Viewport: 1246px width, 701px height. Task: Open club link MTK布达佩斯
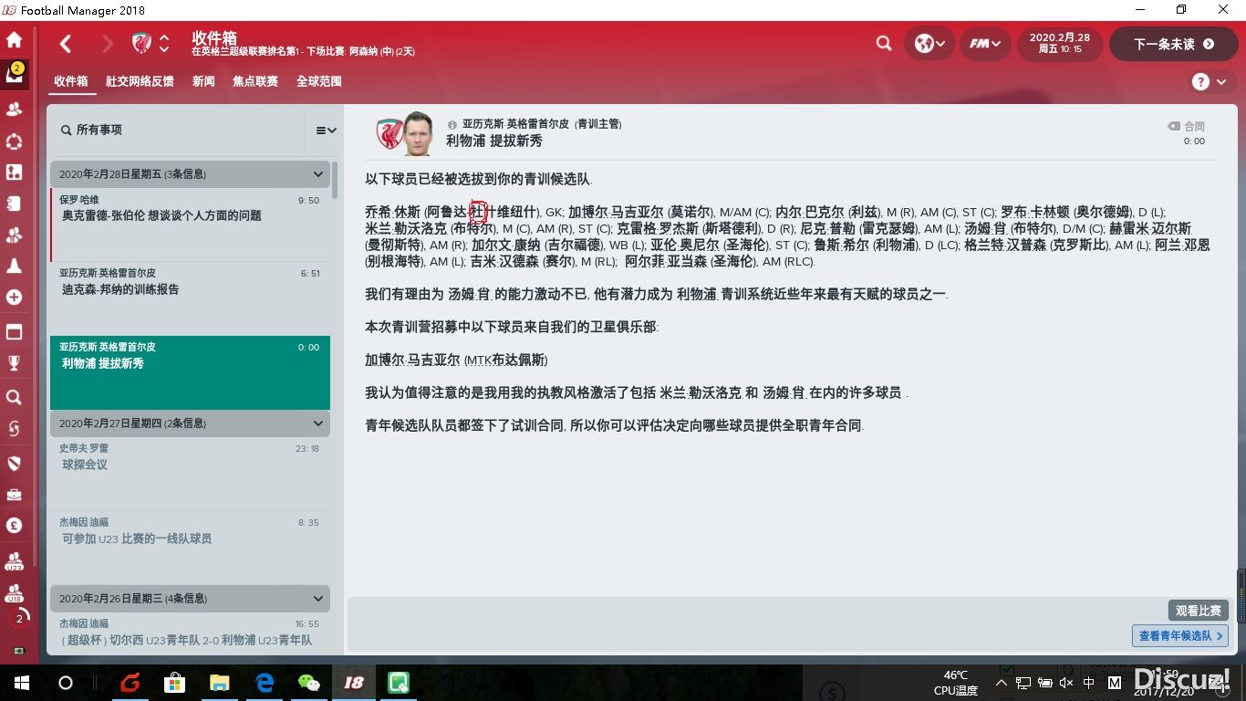505,360
